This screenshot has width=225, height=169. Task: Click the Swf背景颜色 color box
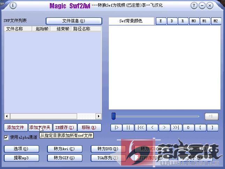point(131,21)
